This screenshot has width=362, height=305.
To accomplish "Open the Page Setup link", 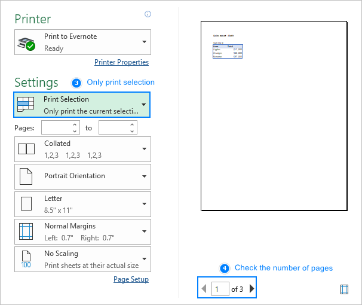I will [131, 279].
